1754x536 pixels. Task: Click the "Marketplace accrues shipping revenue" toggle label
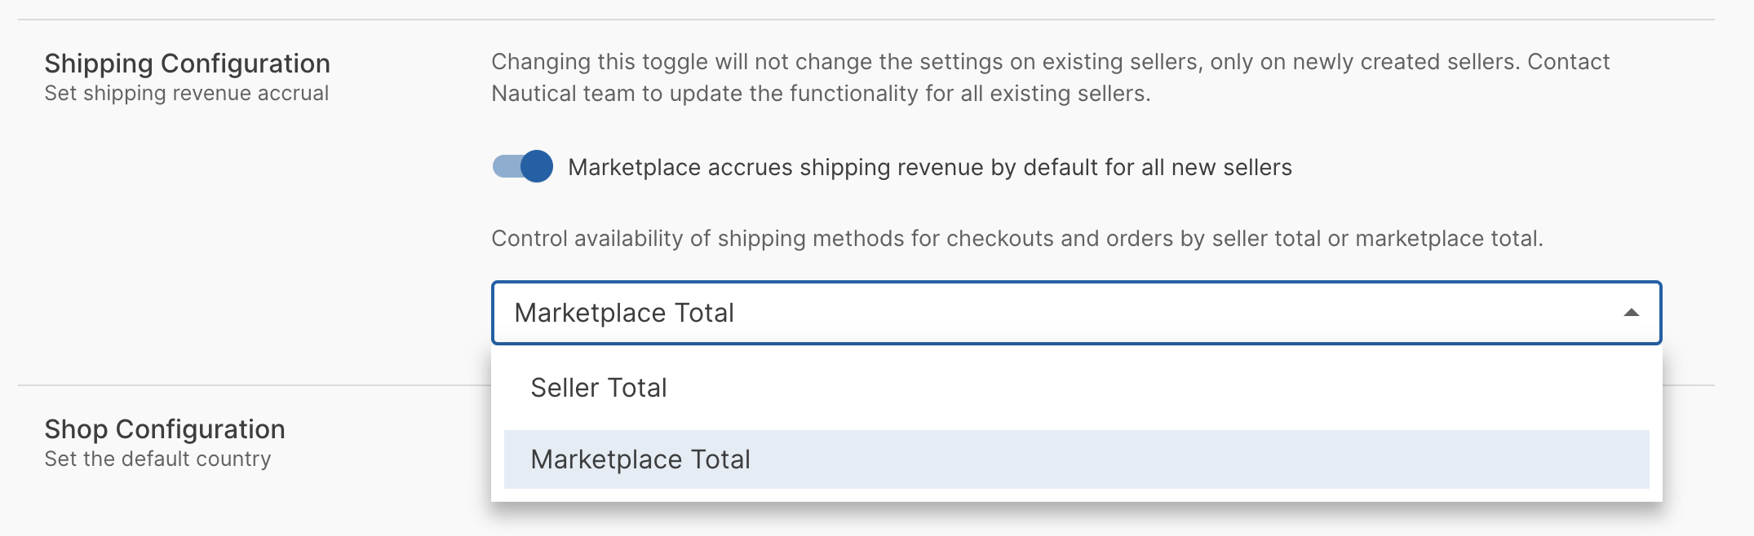(x=929, y=168)
